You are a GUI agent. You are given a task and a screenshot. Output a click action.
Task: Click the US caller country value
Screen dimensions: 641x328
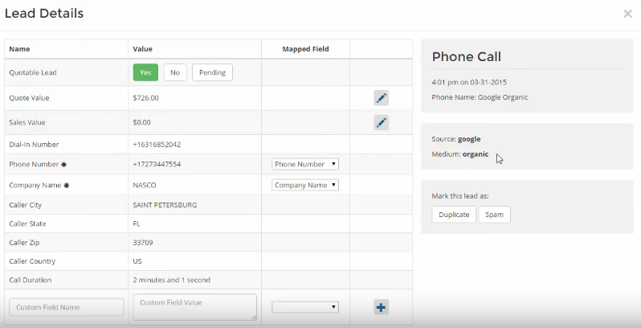[137, 261]
